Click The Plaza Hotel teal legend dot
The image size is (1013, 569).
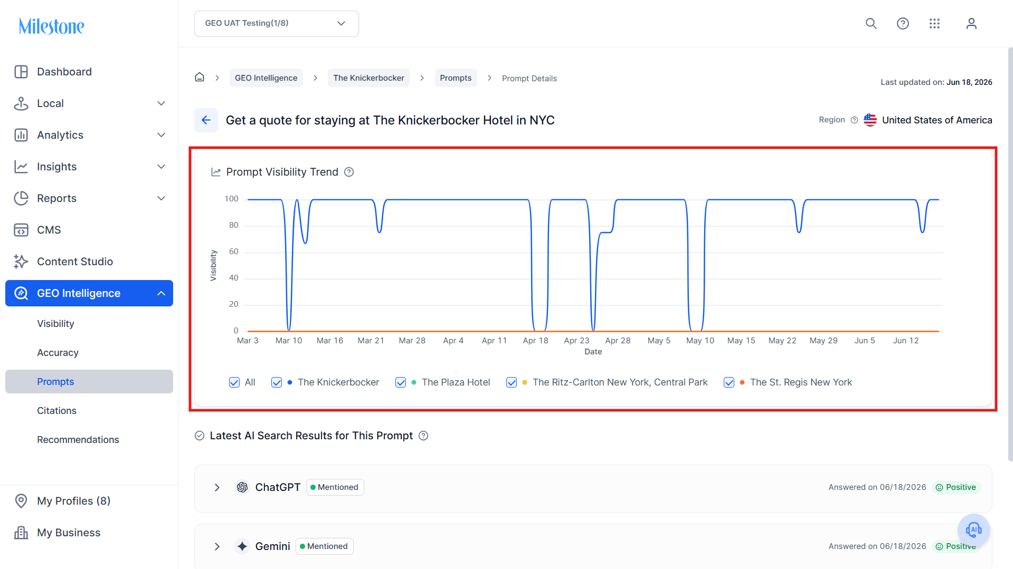click(x=414, y=382)
